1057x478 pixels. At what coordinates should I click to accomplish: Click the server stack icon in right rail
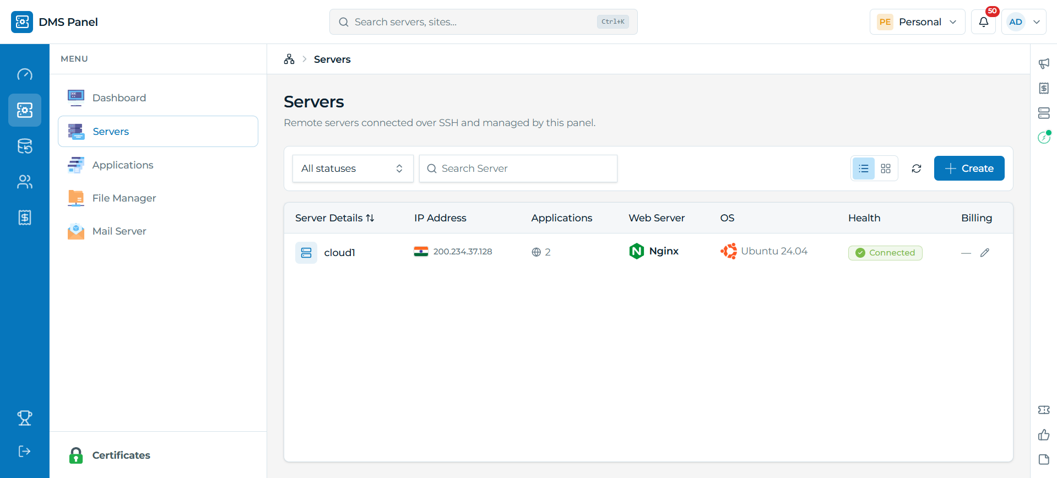point(1044,113)
